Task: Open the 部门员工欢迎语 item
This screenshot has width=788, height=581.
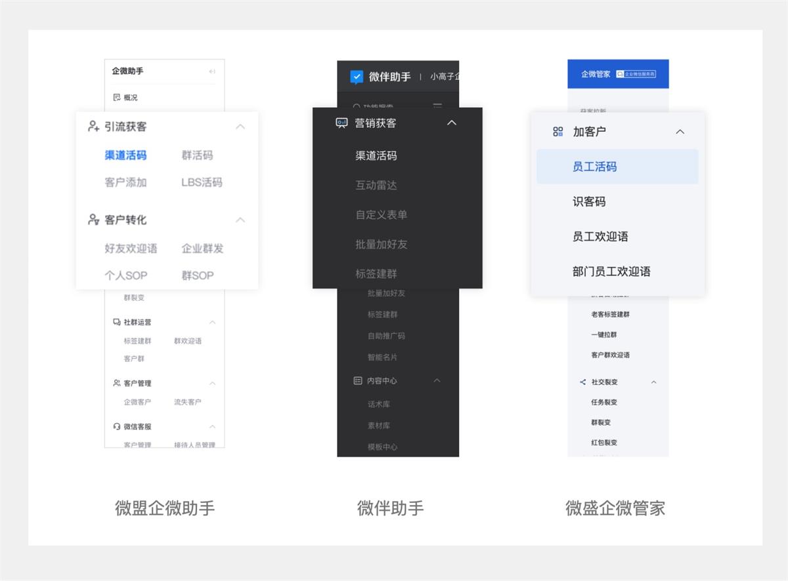Action: pos(611,271)
